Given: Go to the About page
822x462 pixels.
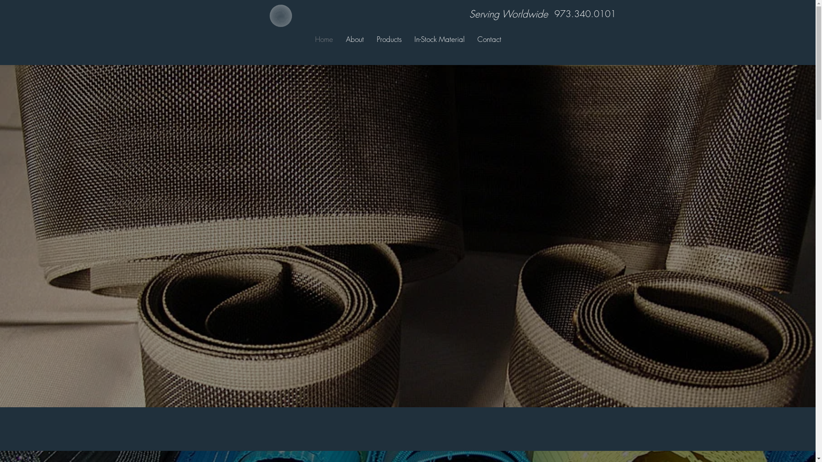Looking at the screenshot, I should 354,39.
